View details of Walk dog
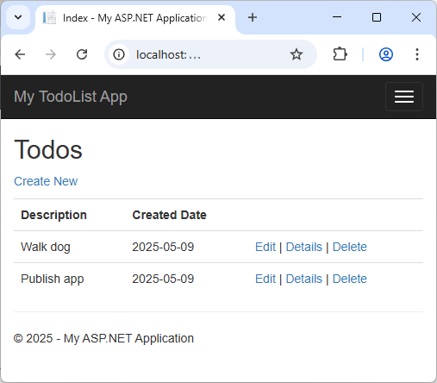This screenshot has height=383, width=437. pos(304,247)
